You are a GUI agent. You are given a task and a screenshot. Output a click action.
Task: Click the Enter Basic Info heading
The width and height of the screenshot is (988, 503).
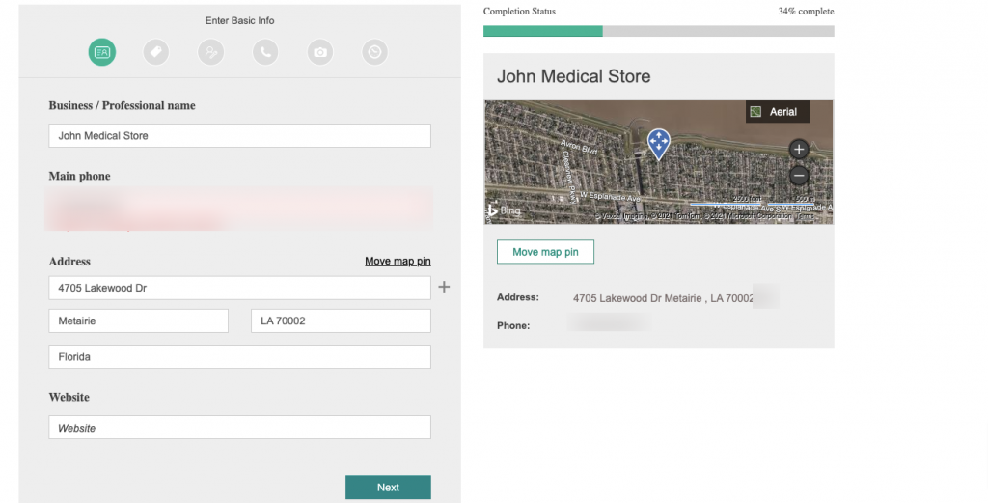239,21
